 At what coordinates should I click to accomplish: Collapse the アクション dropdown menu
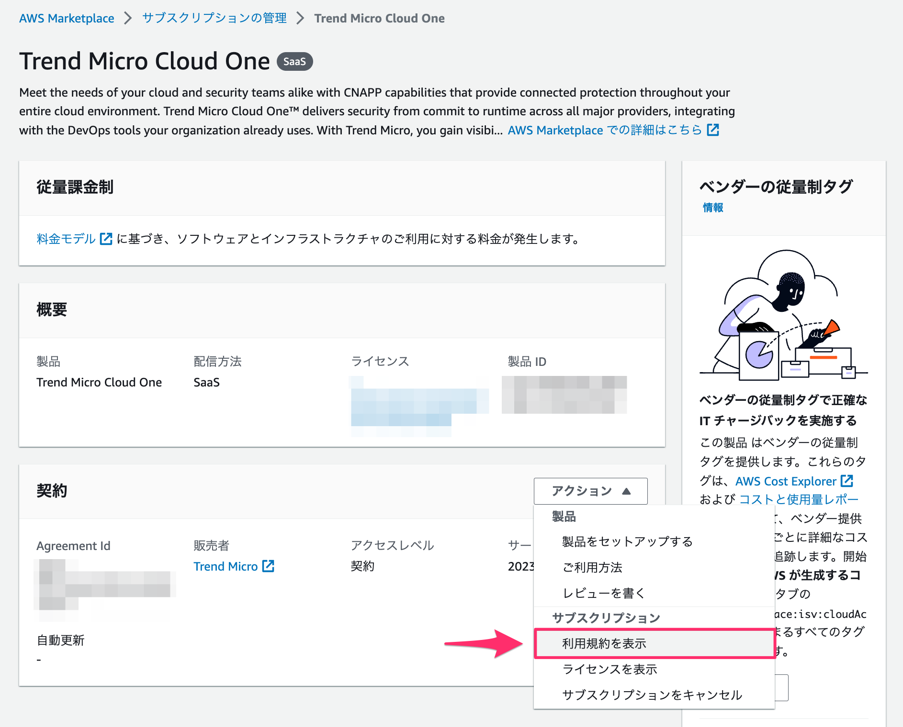590,491
